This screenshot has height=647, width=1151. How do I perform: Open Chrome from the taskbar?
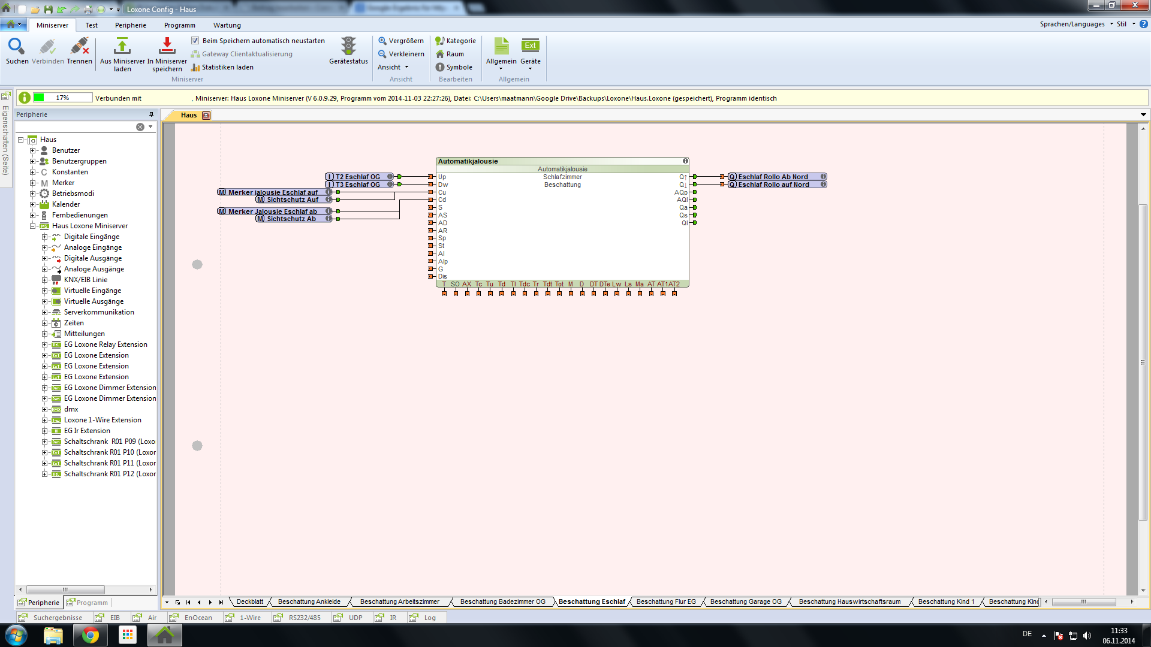pyautogui.click(x=91, y=635)
